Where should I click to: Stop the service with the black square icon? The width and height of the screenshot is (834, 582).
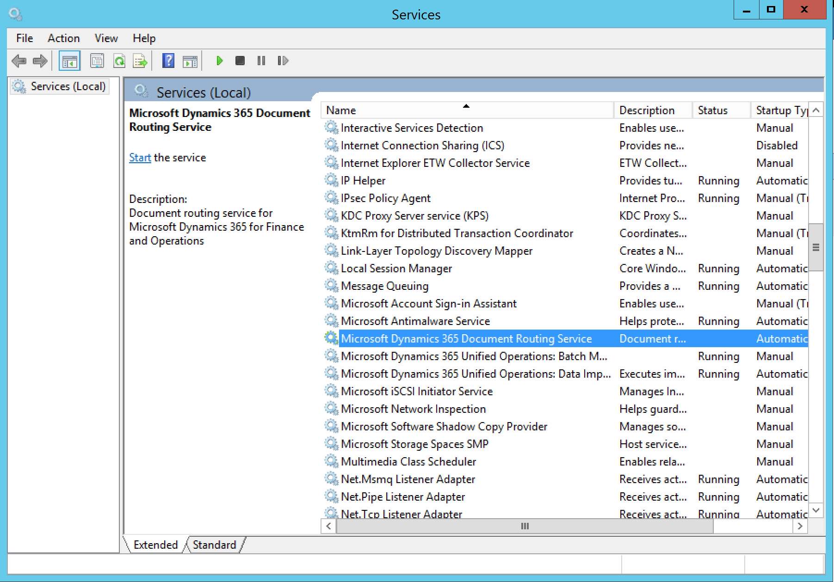tap(240, 61)
